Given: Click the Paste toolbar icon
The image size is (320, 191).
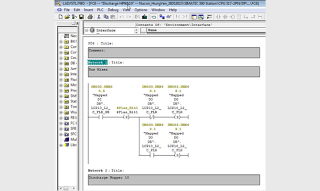Looking at the screenshot, I should [x=113, y=17].
